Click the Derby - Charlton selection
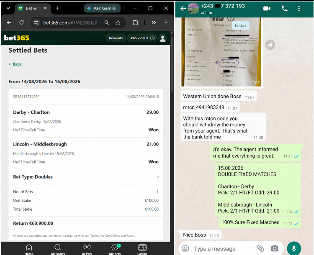Screen dimensions: 314x255 click(x=31, y=112)
